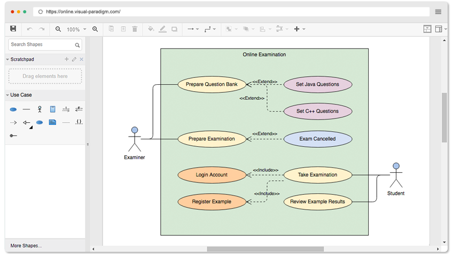The image size is (453, 254).
Task: Click the vertical scrollbar thumb
Action: click(x=444, y=117)
